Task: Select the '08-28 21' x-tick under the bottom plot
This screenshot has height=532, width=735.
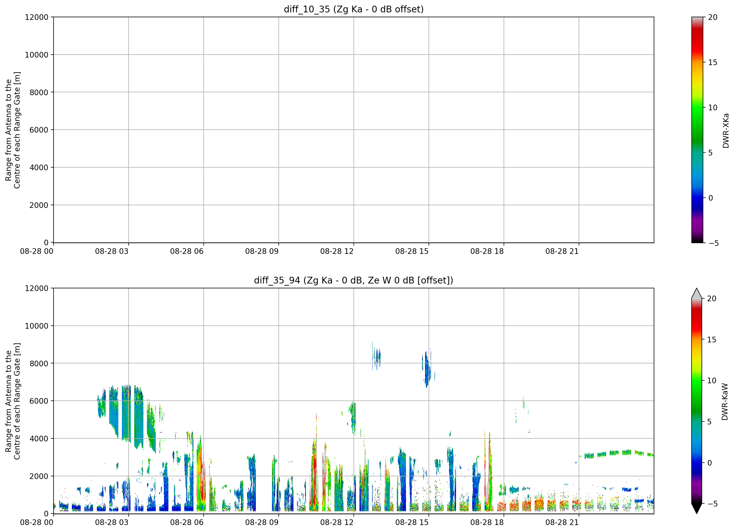Action: coord(562,523)
